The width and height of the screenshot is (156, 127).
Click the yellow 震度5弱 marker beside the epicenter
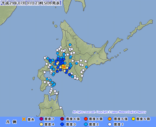[63, 66]
